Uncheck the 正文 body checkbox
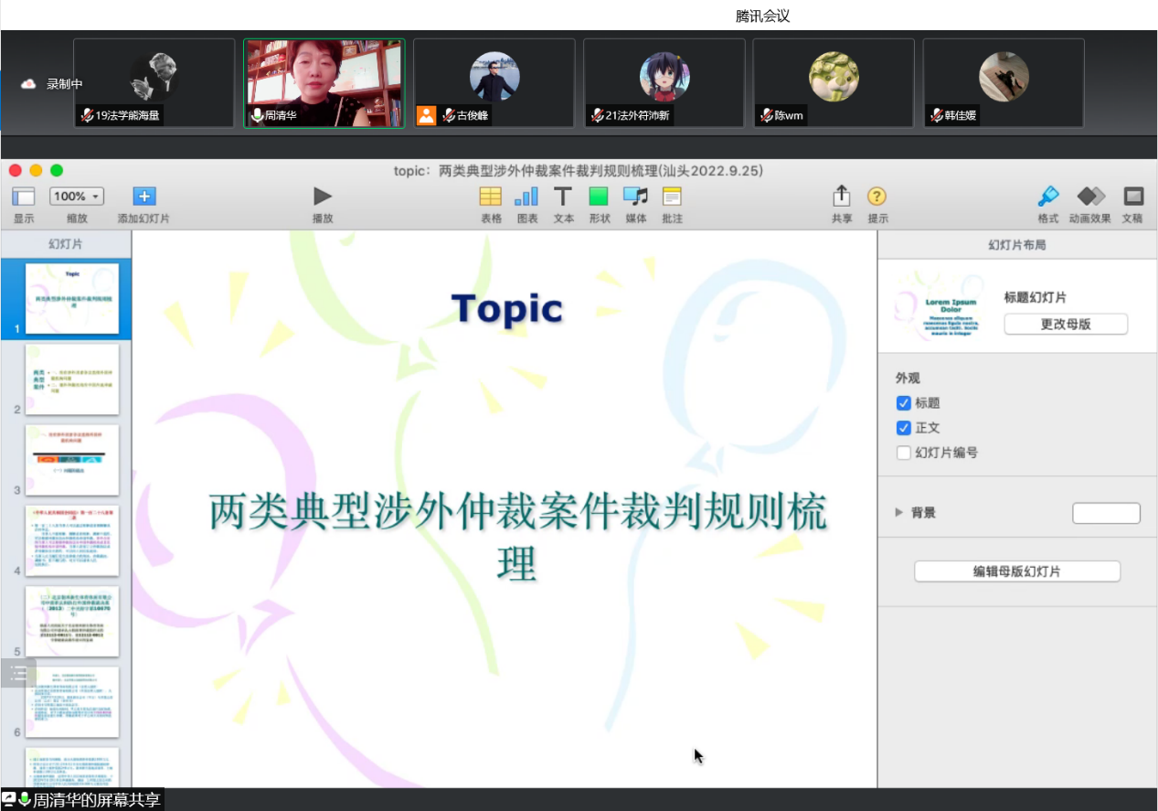This screenshot has width=1158, height=811. click(x=904, y=428)
